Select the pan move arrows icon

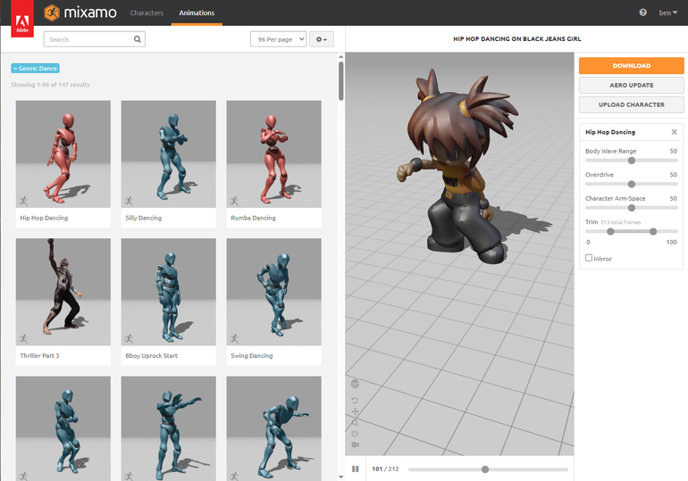point(355,411)
